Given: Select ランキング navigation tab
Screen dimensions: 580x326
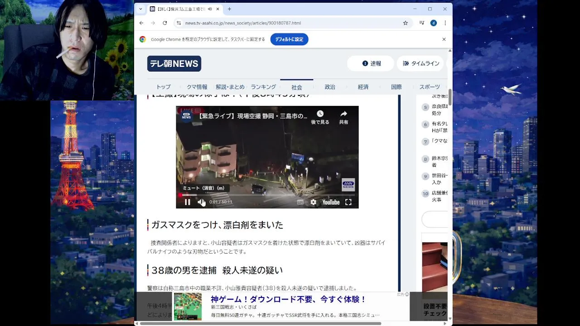Looking at the screenshot, I should 263,87.
